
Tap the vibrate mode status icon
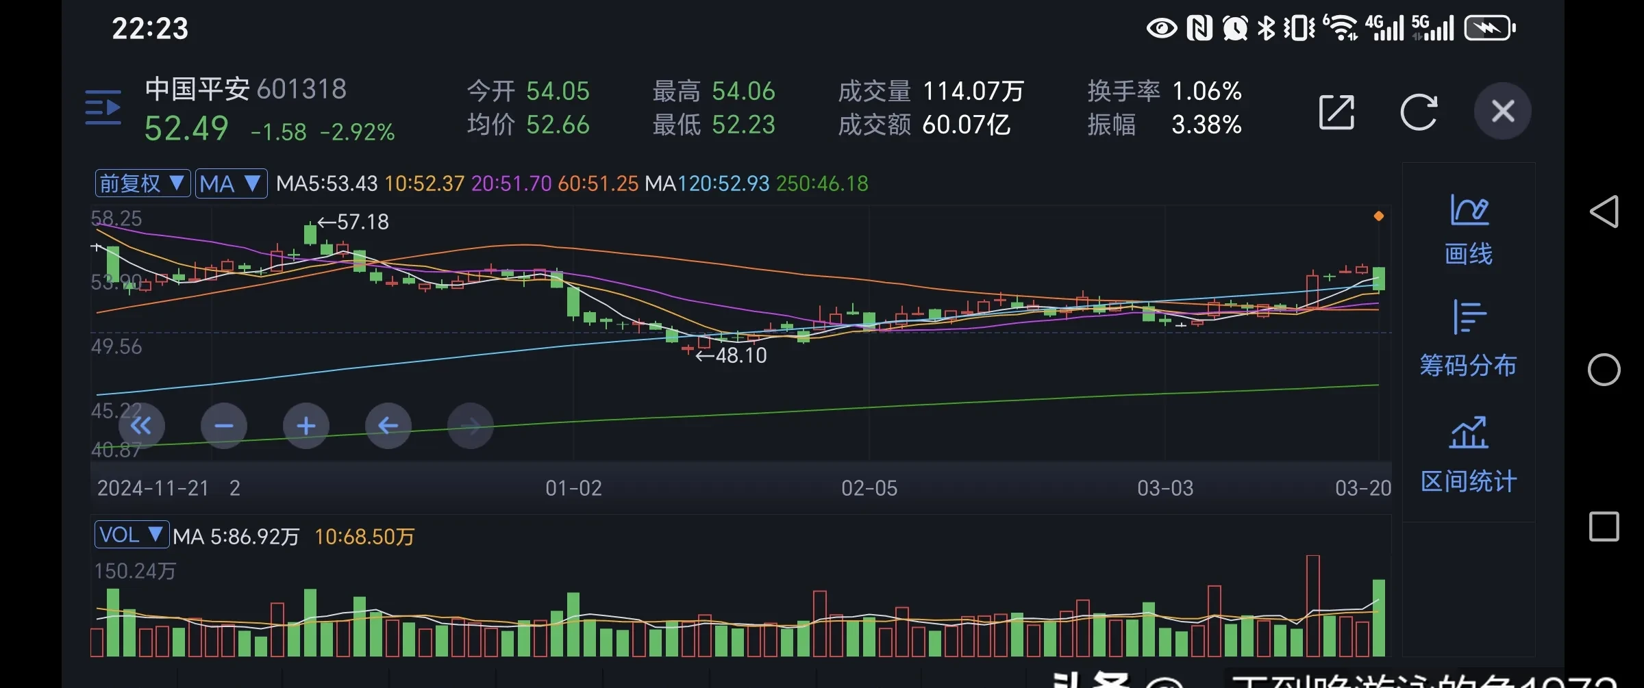click(x=1299, y=28)
